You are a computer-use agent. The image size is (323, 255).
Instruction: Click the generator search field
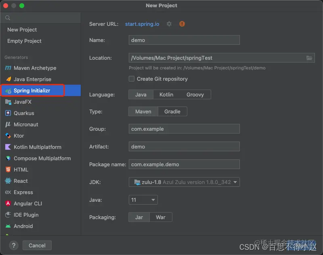click(x=41, y=18)
